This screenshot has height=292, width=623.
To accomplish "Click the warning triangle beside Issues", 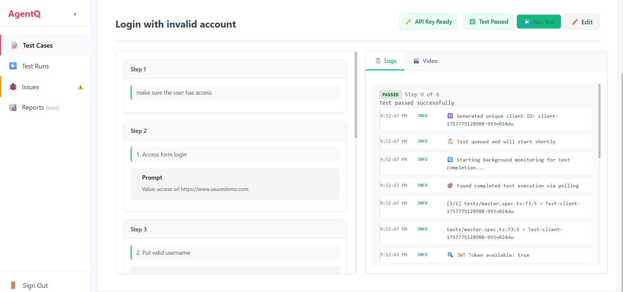I will 80,87.
